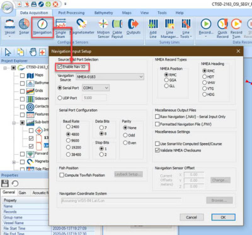Select 7 data bits option
This screenshot has height=235, width=252.
pyautogui.click(x=101, y=128)
